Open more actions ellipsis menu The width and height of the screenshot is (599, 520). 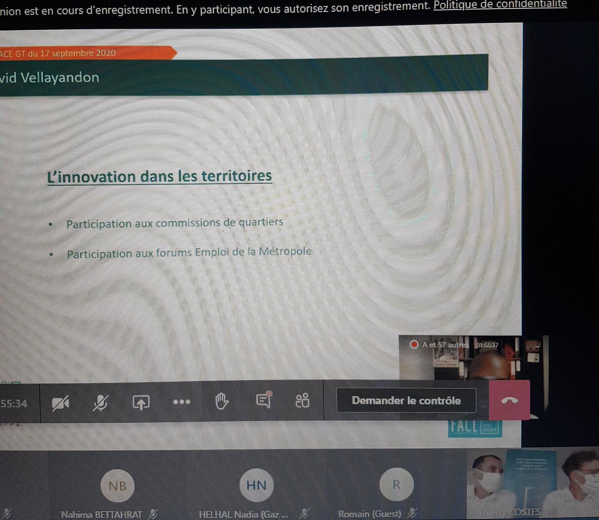(181, 402)
